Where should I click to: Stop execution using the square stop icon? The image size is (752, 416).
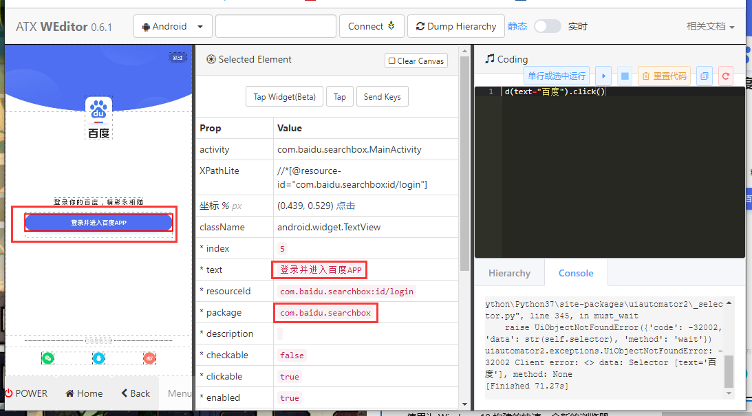[624, 76]
